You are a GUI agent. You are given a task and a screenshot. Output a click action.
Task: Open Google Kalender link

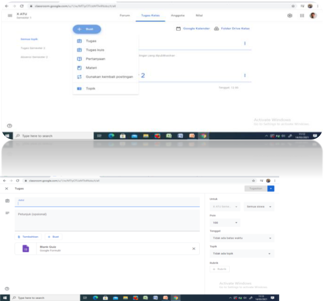coord(193,28)
